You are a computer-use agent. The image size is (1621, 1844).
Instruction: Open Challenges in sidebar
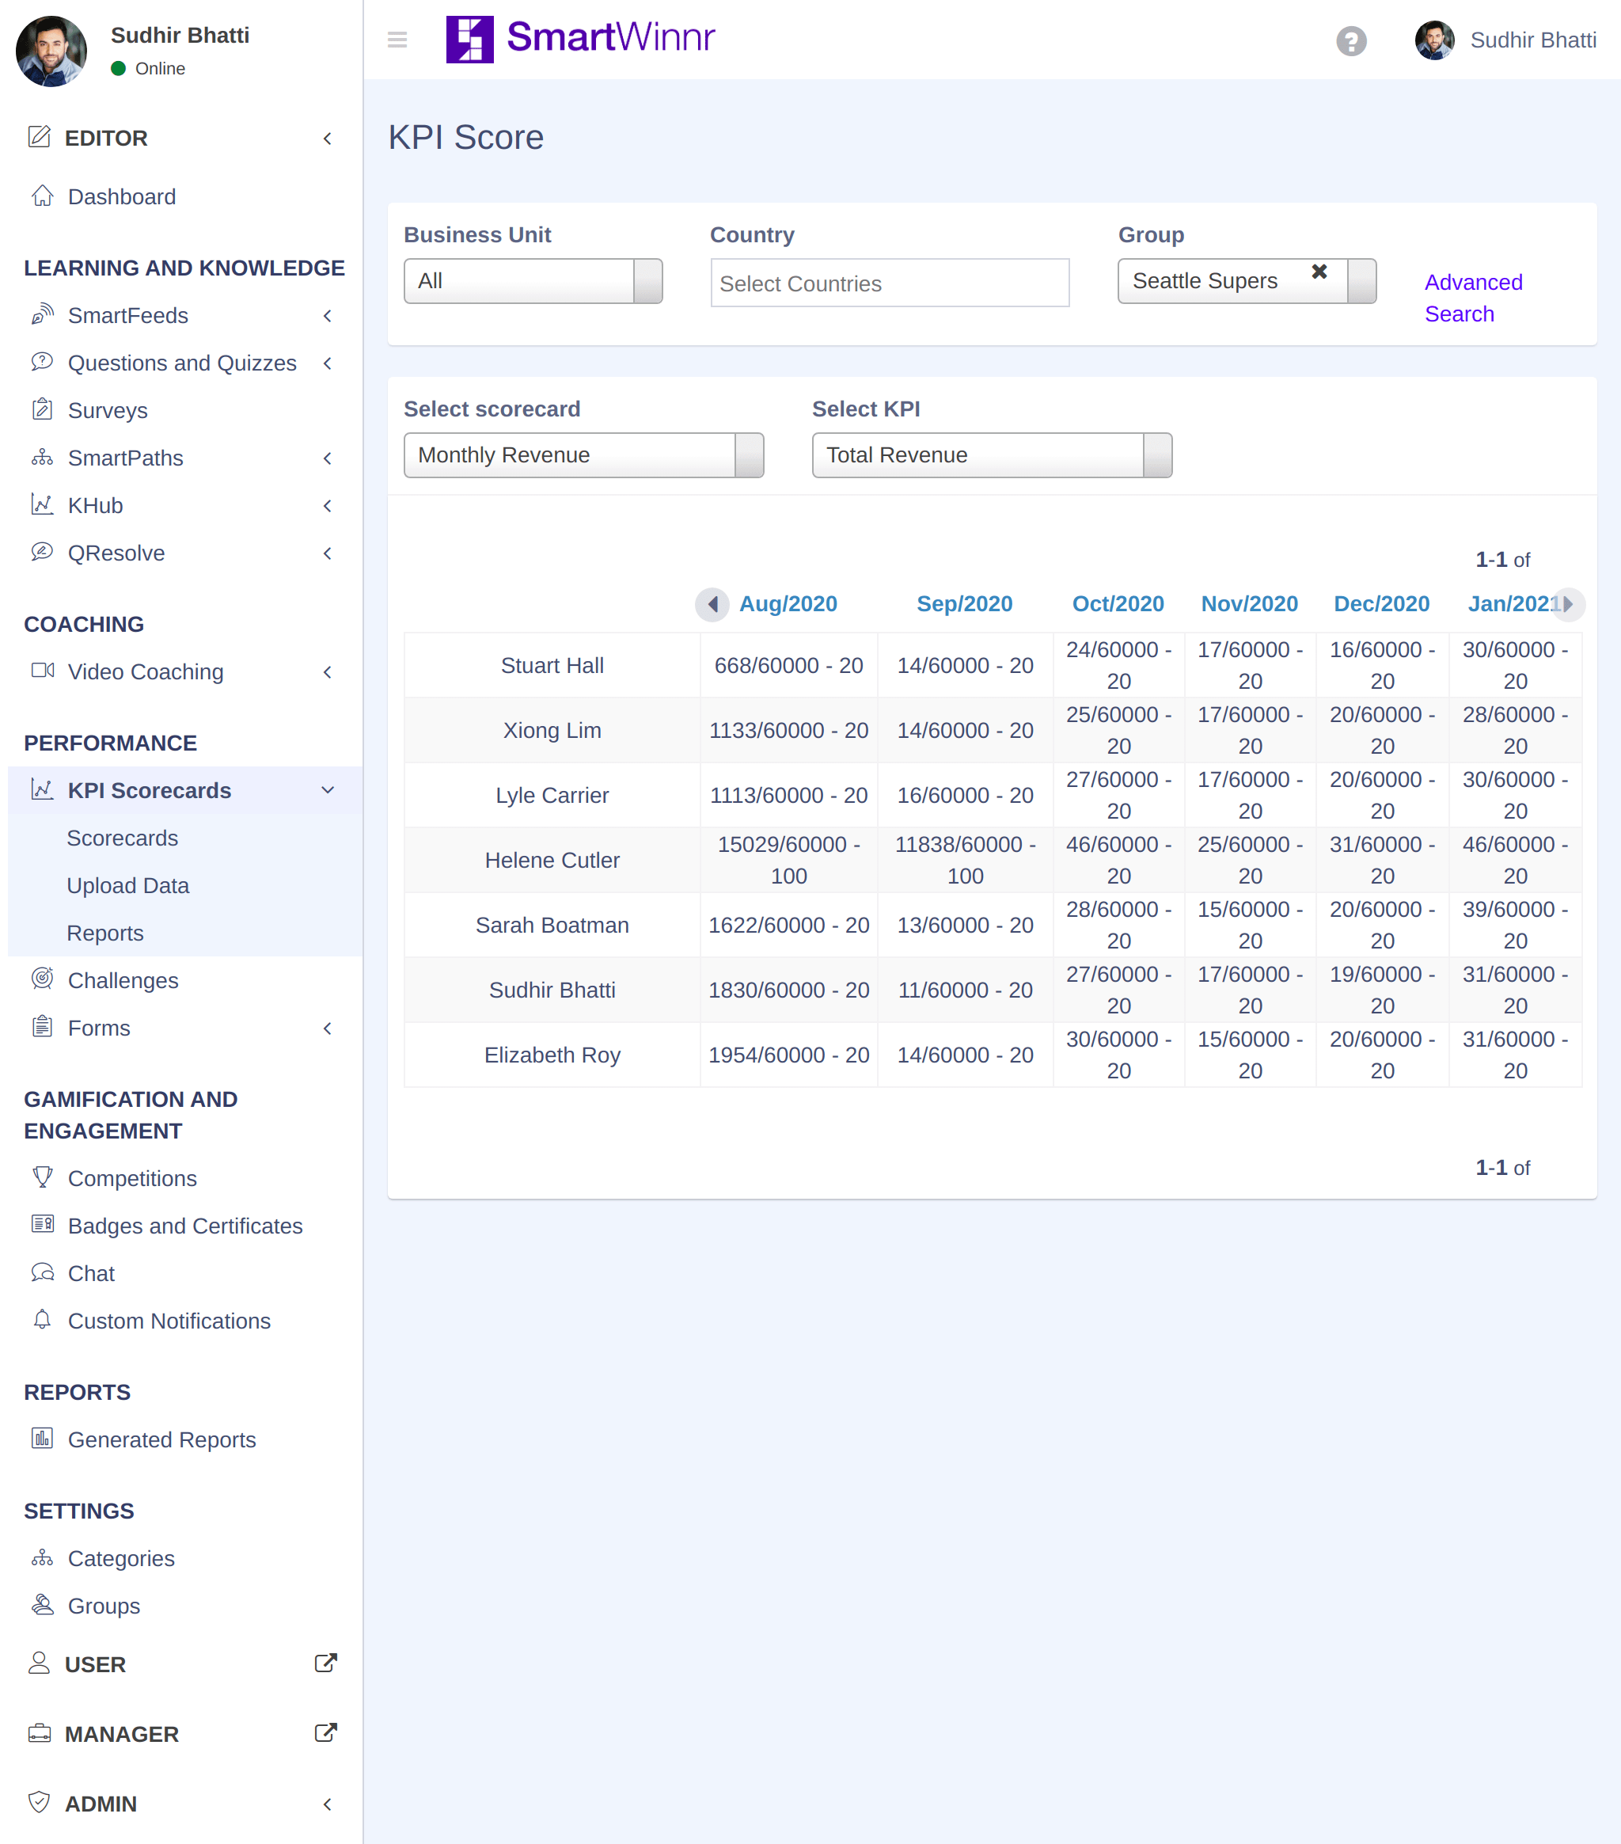tap(123, 981)
